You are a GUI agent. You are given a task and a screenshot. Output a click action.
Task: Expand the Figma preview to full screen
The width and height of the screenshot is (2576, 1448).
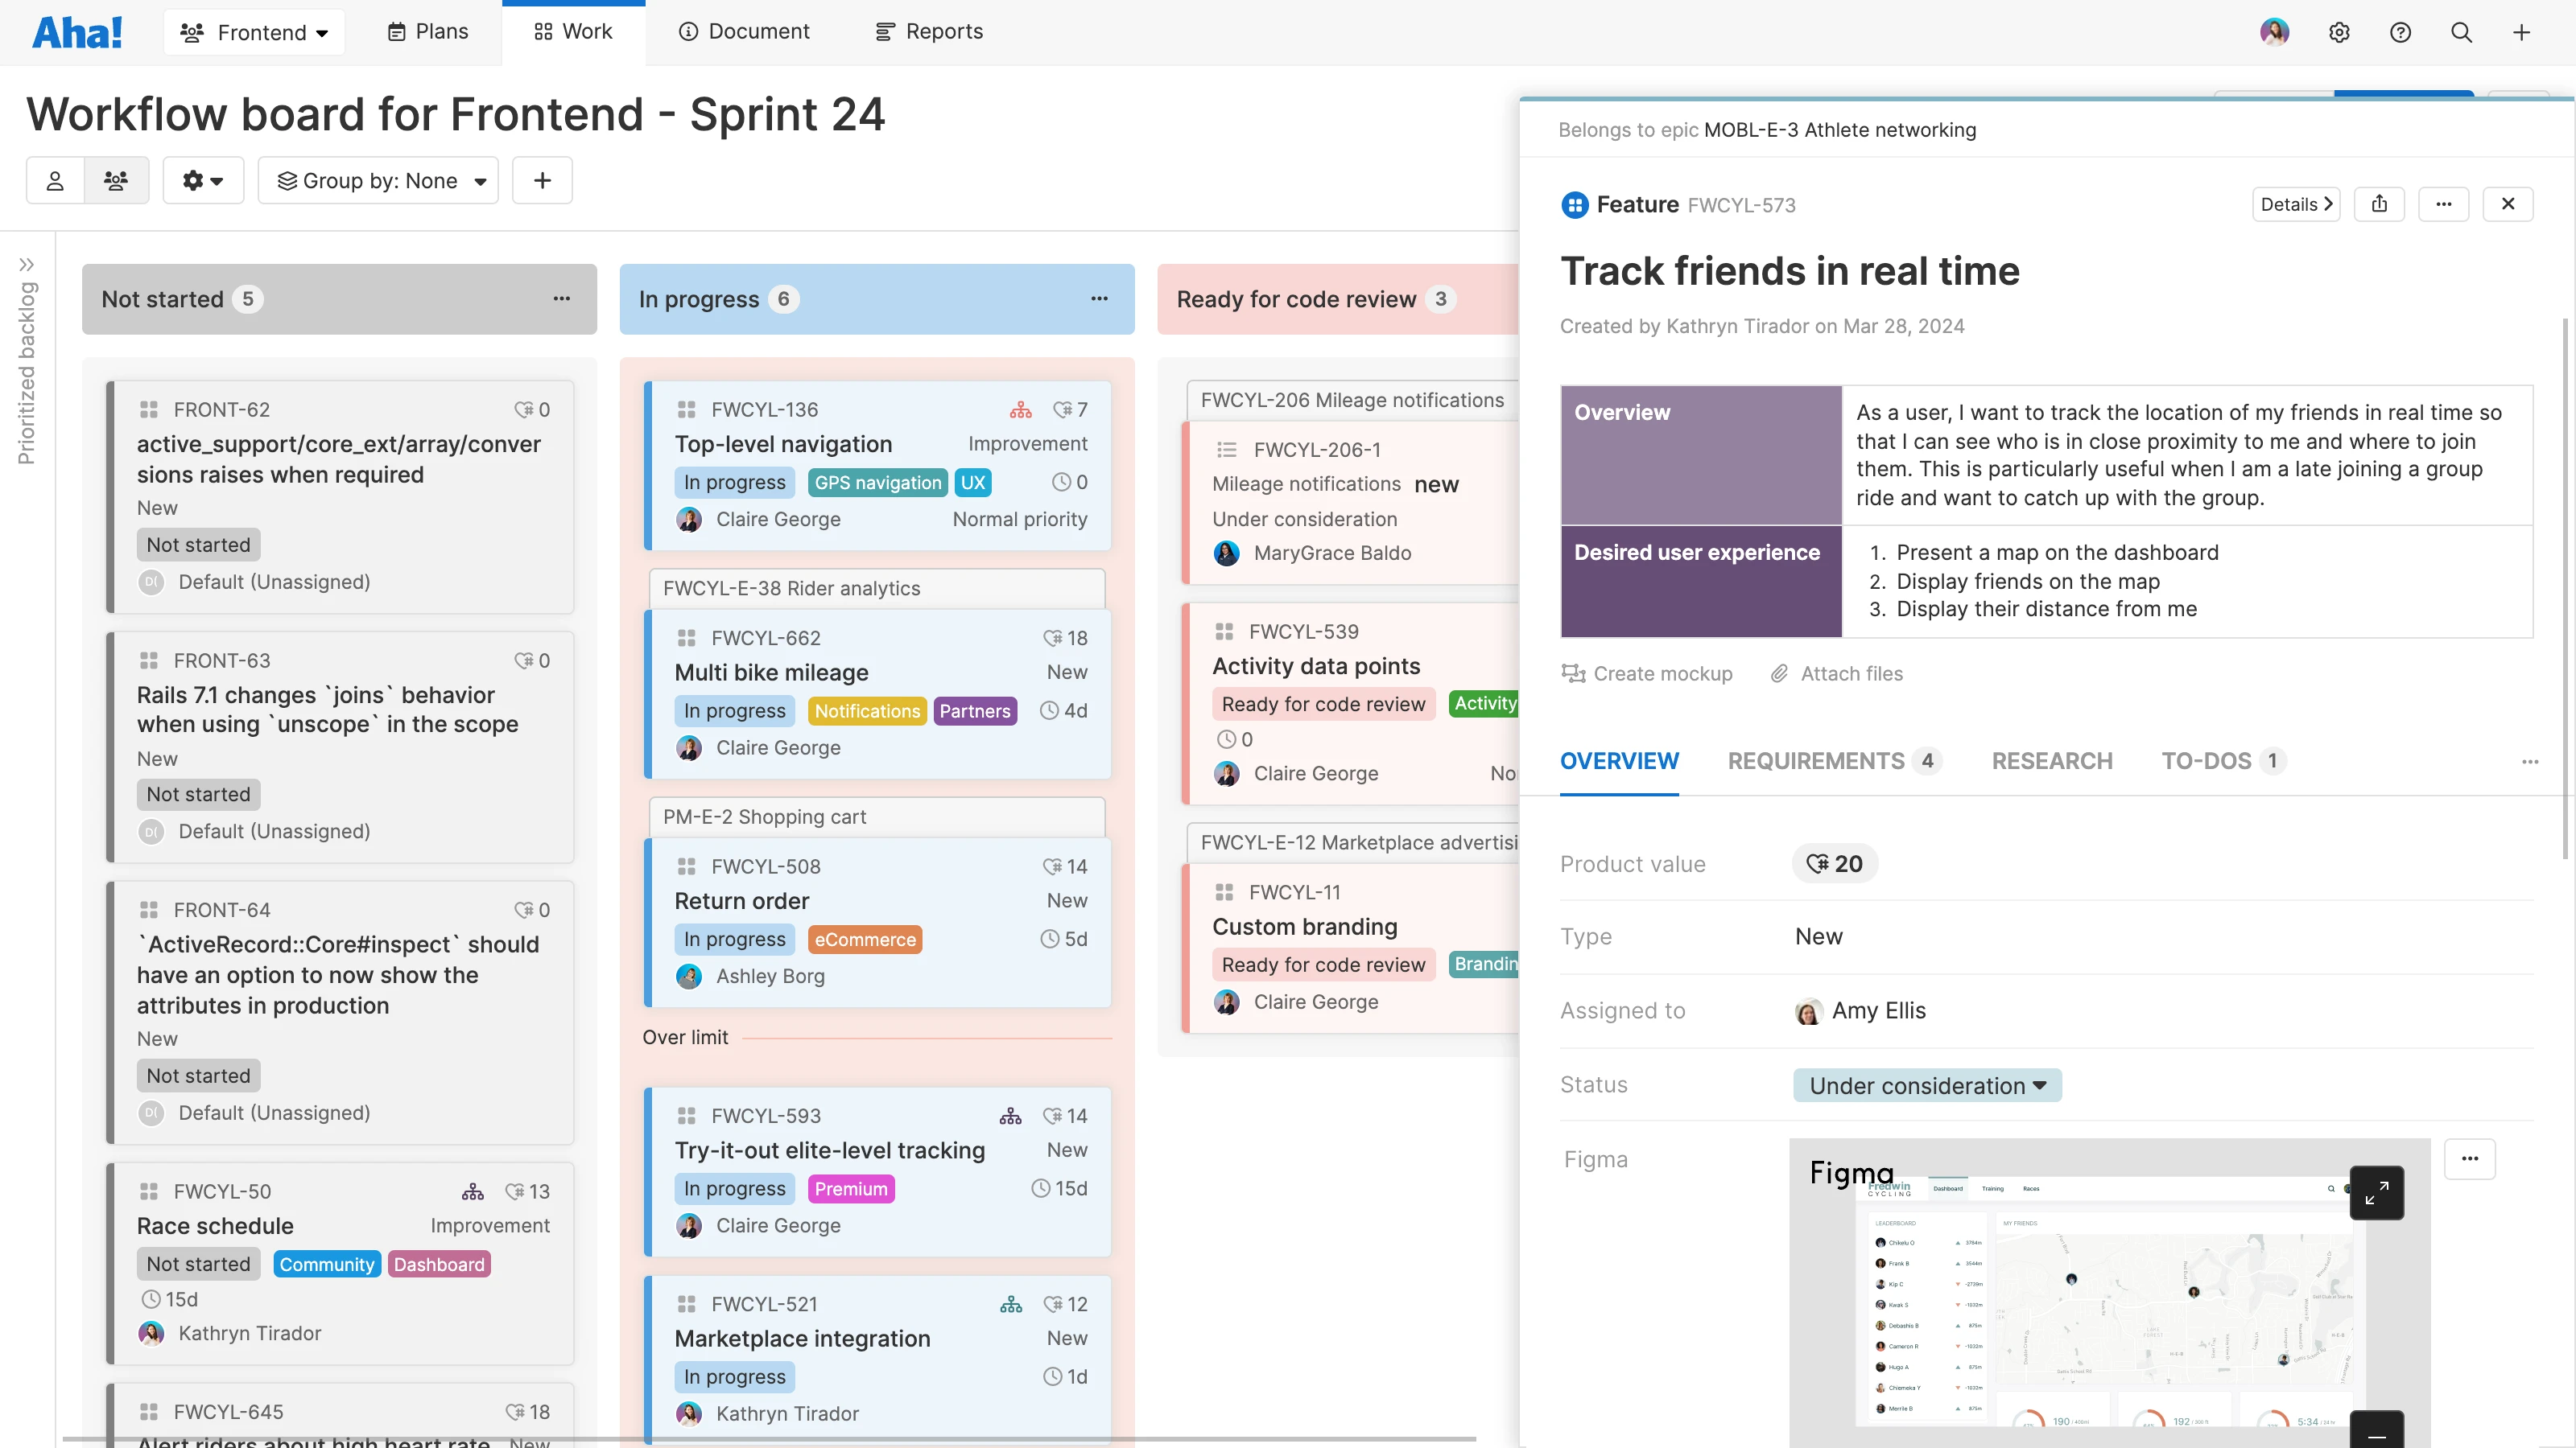coord(2378,1192)
